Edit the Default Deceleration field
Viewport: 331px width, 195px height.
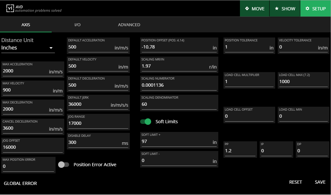coord(98,84)
